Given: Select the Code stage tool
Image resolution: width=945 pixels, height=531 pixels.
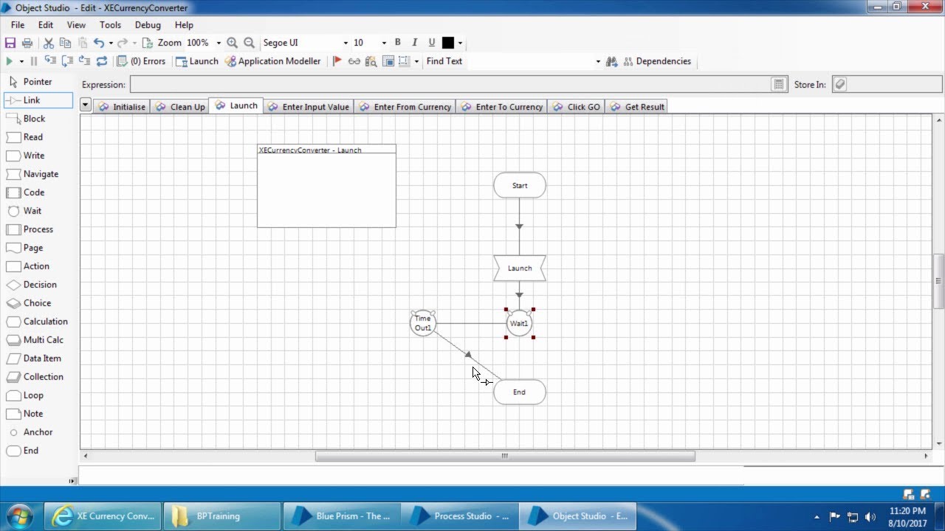Looking at the screenshot, I should pos(26,192).
